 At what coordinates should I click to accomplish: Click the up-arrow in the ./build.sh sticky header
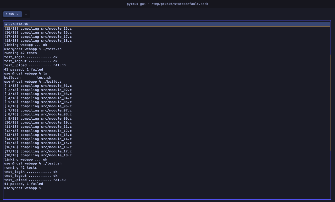(x=6, y=24)
